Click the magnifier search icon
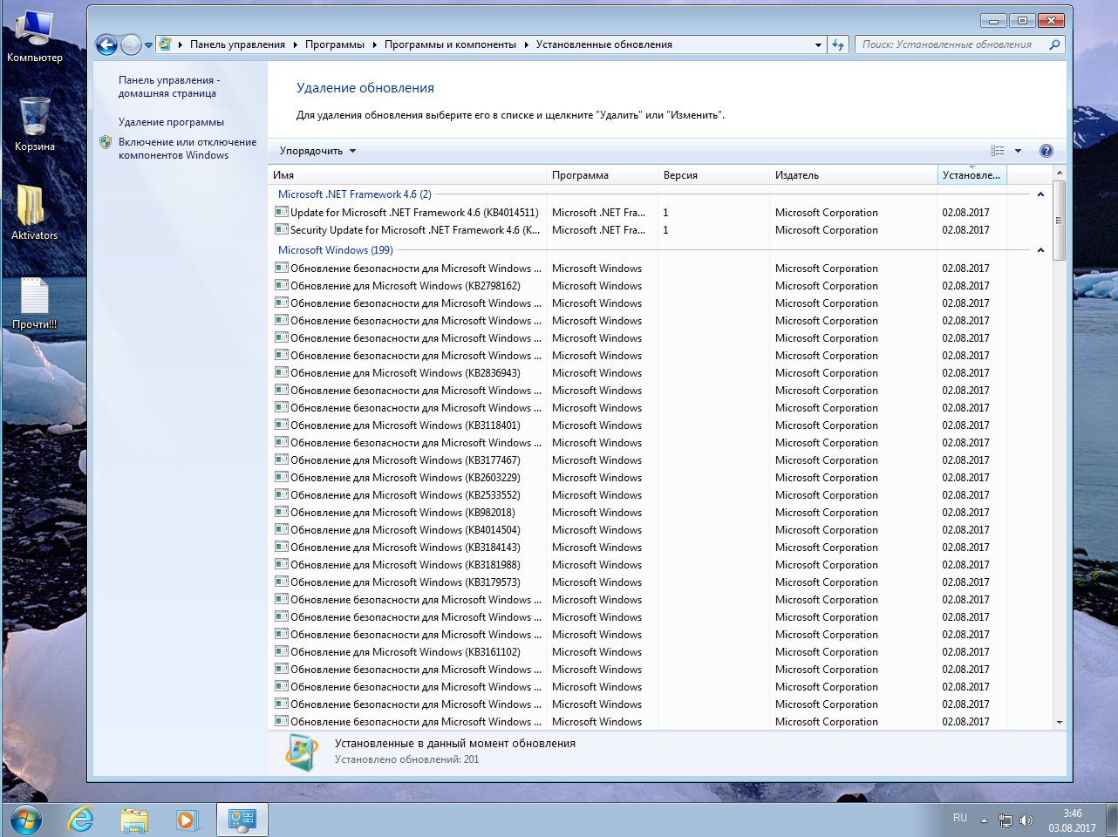The width and height of the screenshot is (1118, 837). click(x=1054, y=44)
